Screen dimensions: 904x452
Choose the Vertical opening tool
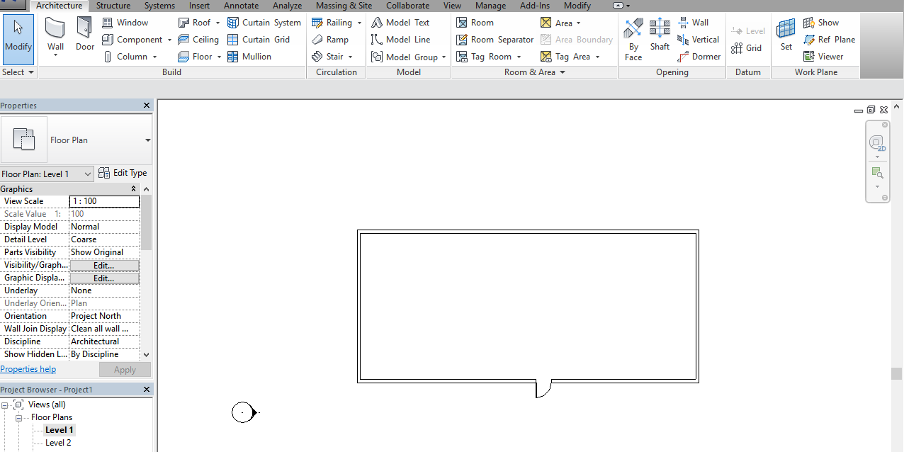698,40
